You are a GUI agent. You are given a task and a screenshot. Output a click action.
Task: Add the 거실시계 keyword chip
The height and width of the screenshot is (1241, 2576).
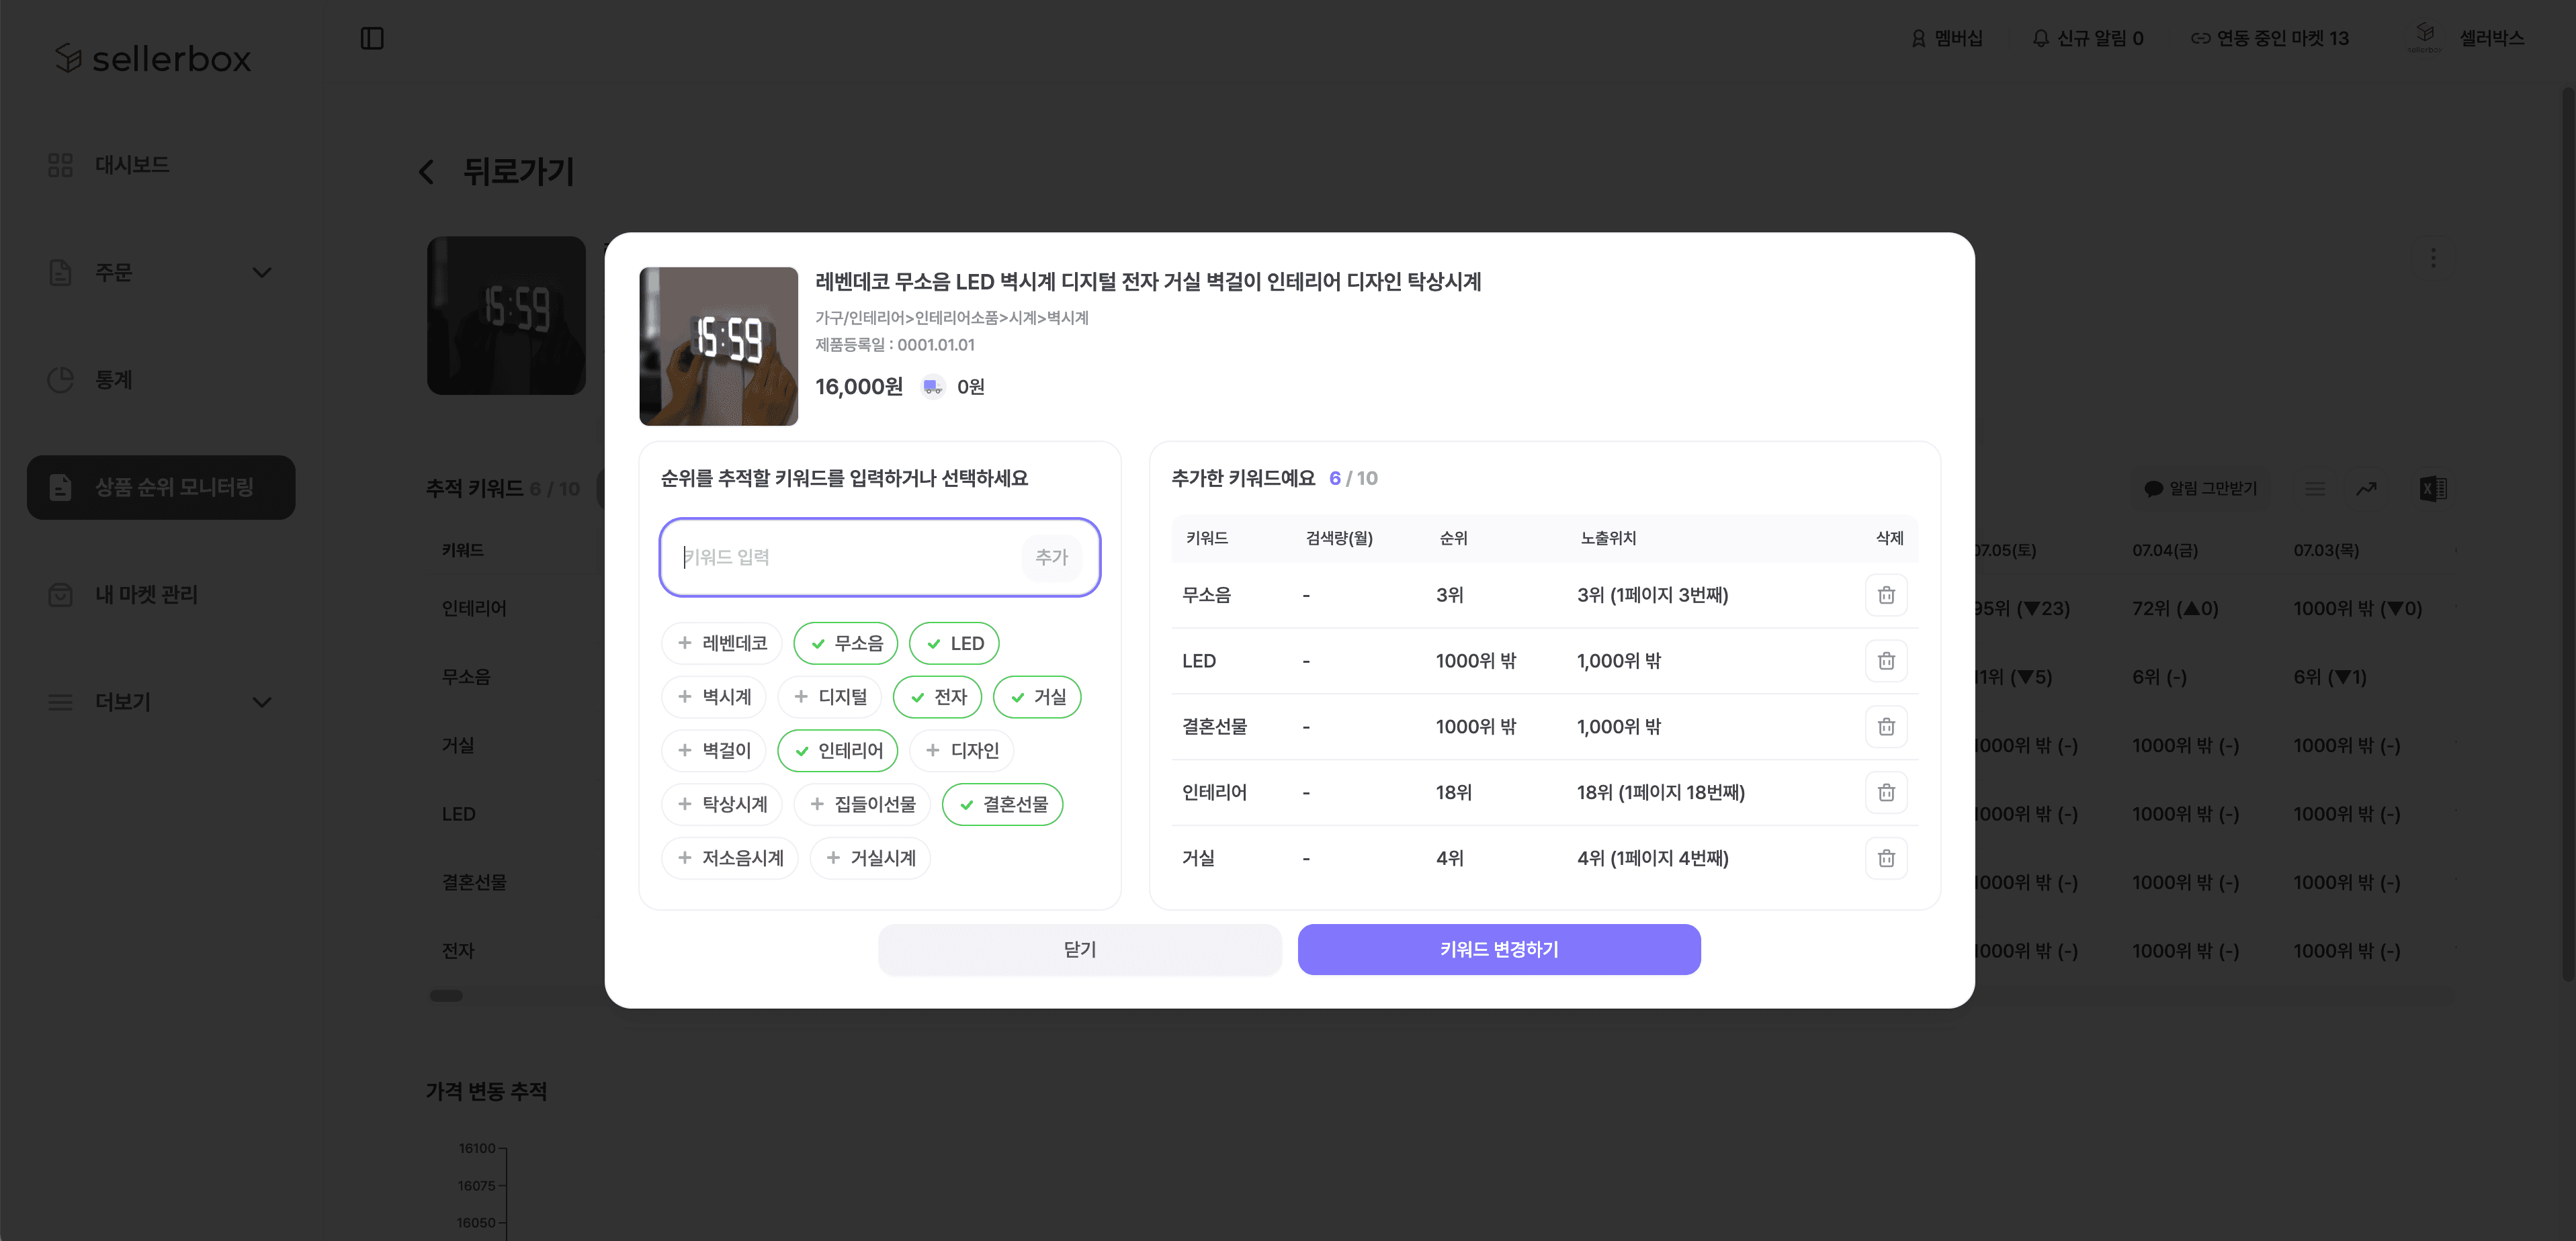pos(870,858)
